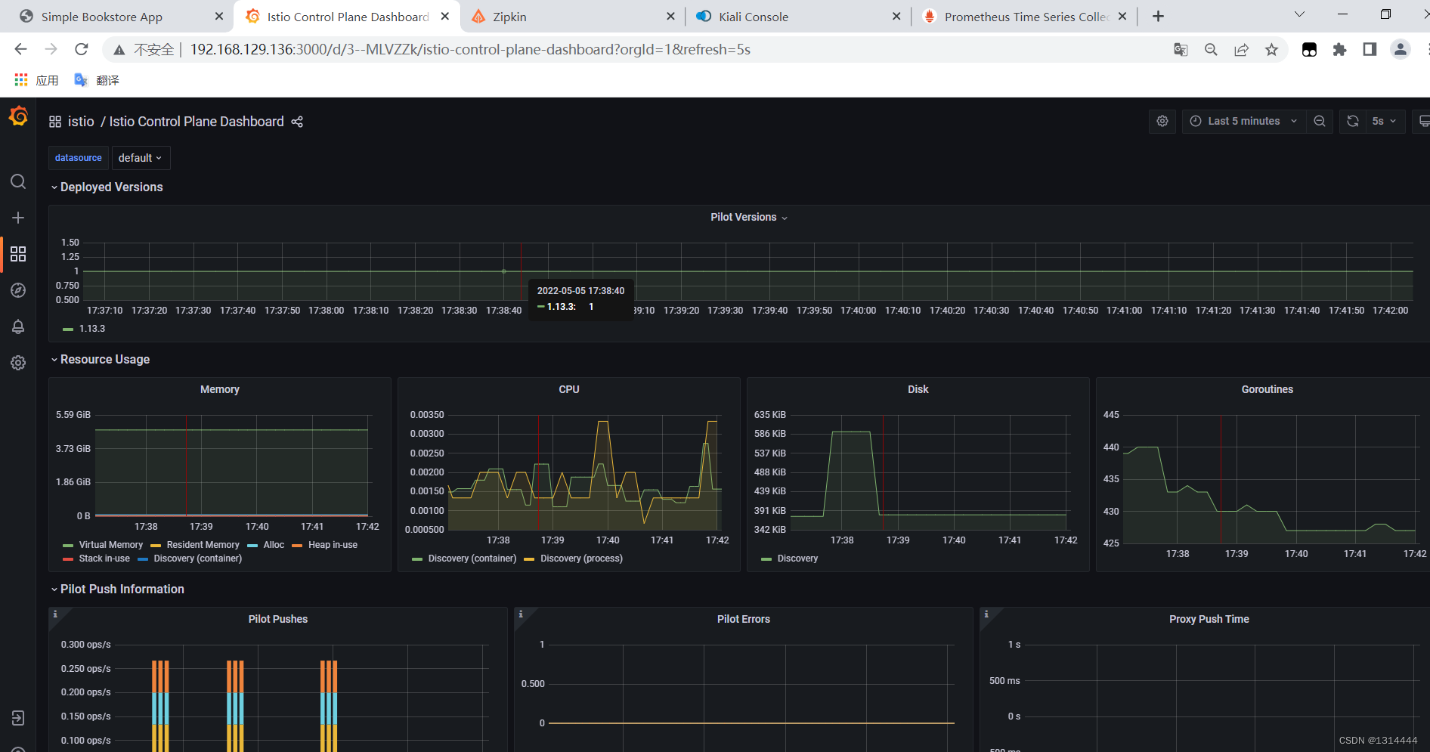This screenshot has width=1430, height=752.
Task: Open the Explore compass icon in sidebar
Action: point(18,290)
